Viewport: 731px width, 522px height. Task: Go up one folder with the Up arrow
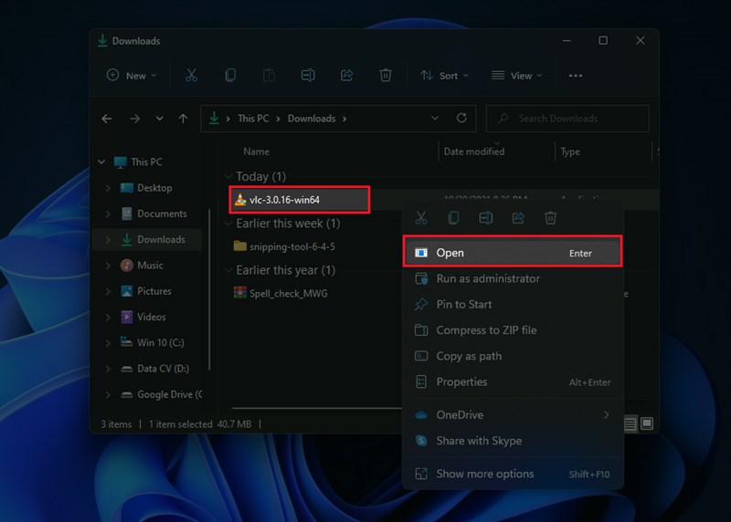click(184, 119)
